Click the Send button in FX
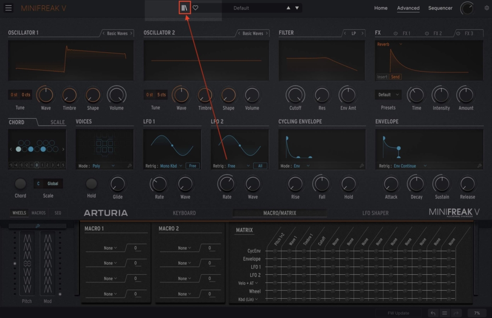The width and height of the screenshot is (492, 318). 395,77
